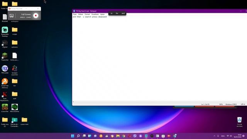Choose the 'for' suggestion in prediction bar
The height and width of the screenshot is (139, 247).
tap(117, 14)
